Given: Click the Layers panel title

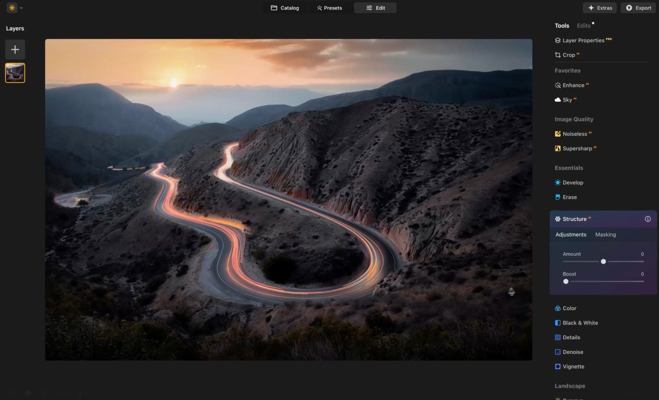Looking at the screenshot, I should click(15, 28).
